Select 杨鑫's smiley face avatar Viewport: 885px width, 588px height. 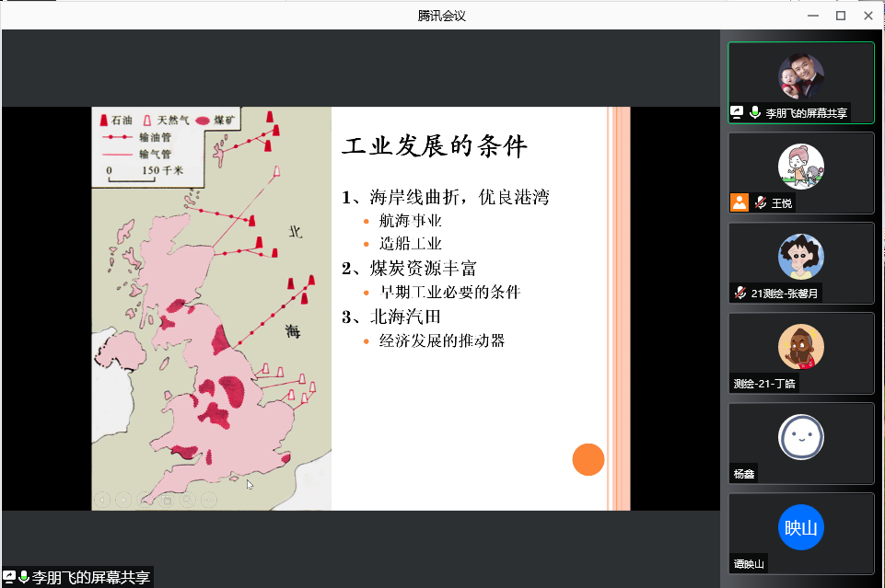point(800,437)
